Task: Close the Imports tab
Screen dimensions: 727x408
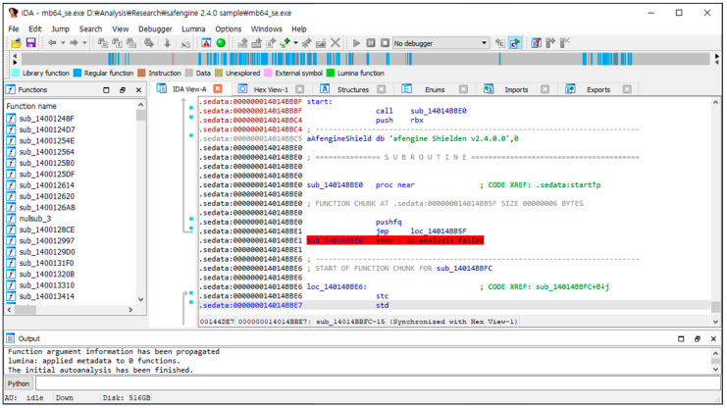Action: (545, 89)
